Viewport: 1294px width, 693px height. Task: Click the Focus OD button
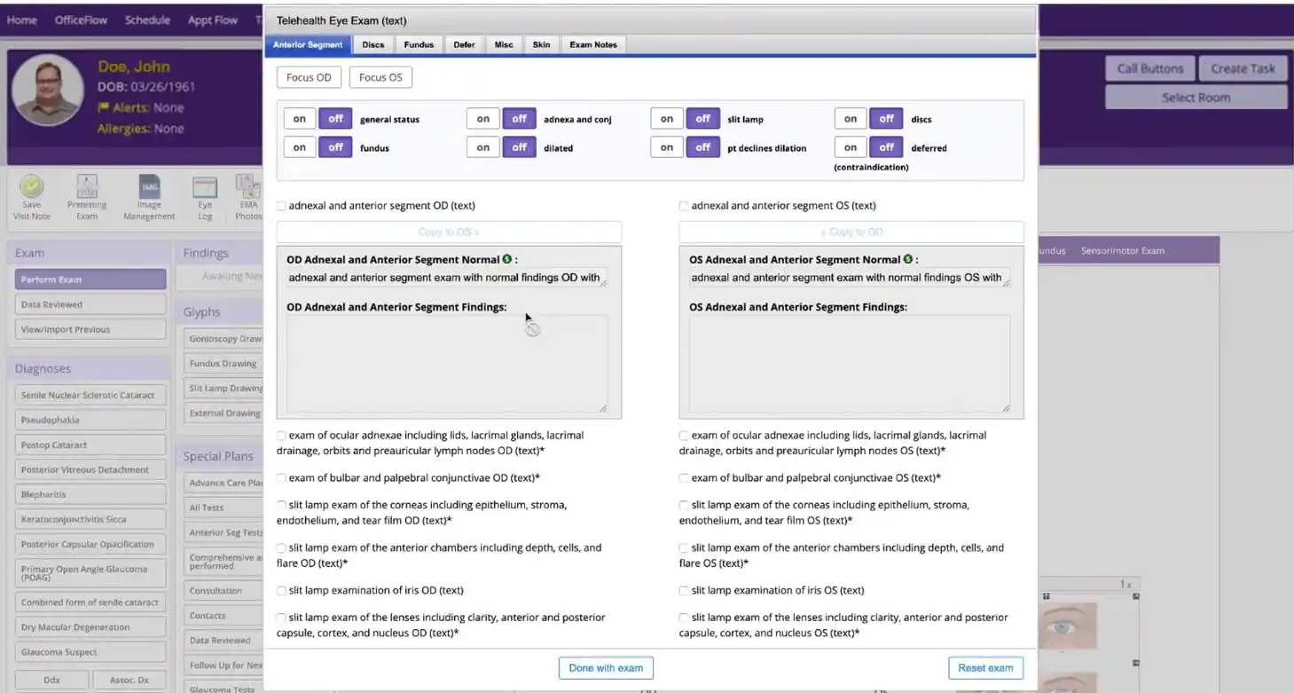click(309, 76)
